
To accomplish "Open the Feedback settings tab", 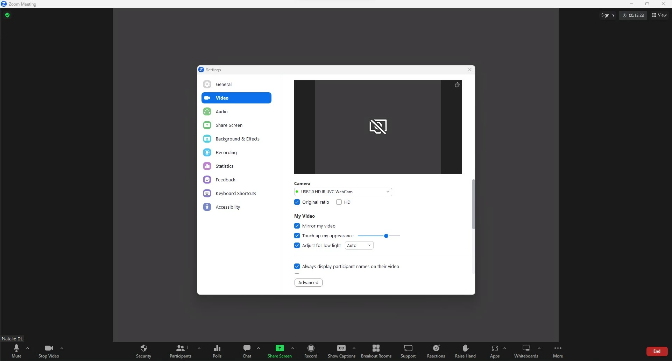I will click(x=236, y=180).
